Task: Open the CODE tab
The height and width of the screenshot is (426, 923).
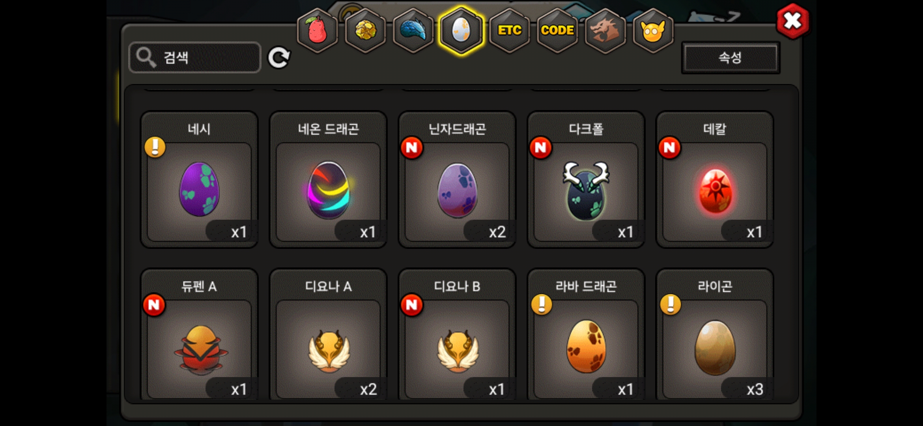Action: pos(557,31)
